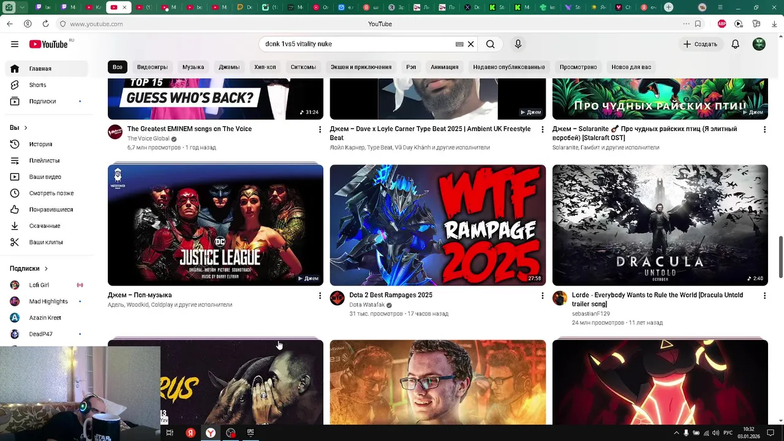Select the Экшен и приключения chip
The image size is (784, 441).
click(361, 67)
